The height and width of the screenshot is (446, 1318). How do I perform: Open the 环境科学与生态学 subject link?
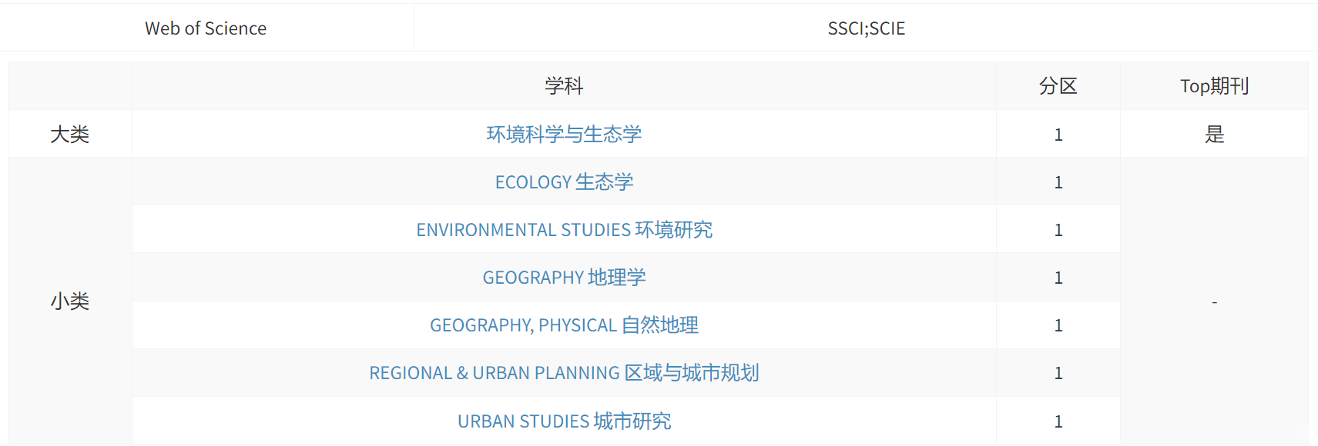pos(564,135)
